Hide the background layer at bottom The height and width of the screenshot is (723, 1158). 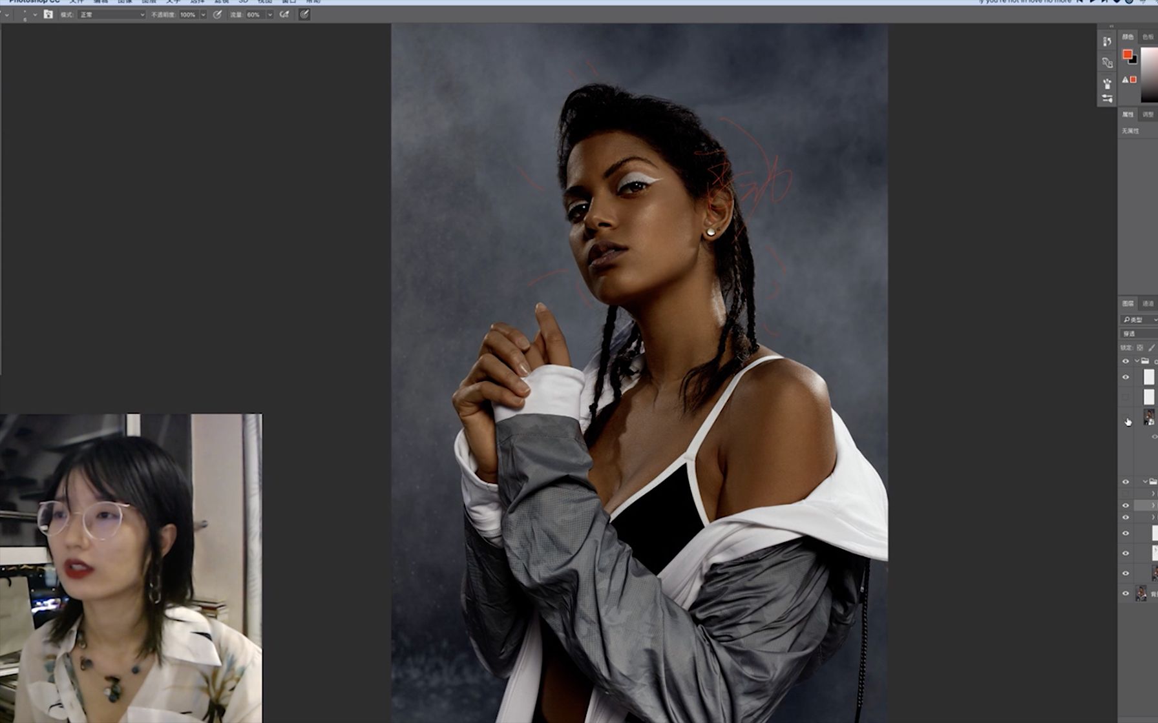pos(1126,593)
